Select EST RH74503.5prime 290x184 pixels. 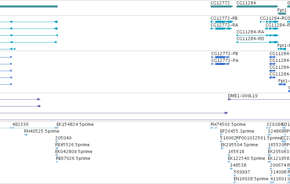(x=228, y=124)
